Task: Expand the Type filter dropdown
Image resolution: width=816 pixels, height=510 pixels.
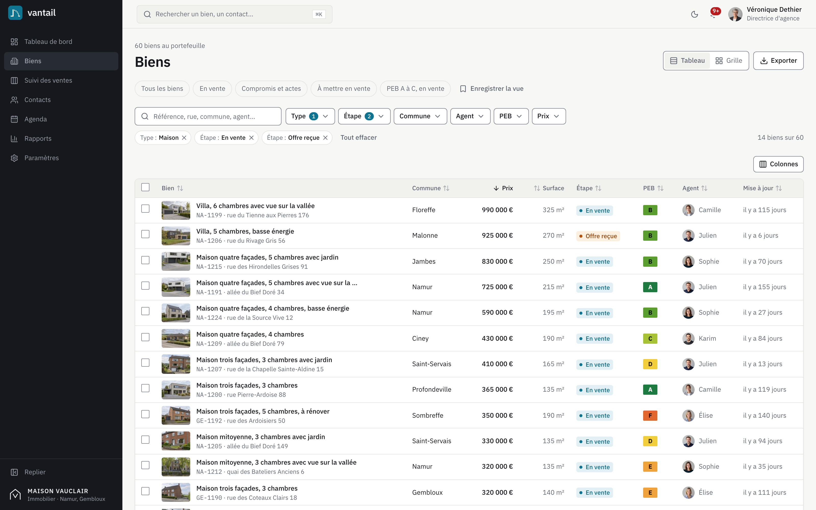Action: tap(310, 116)
